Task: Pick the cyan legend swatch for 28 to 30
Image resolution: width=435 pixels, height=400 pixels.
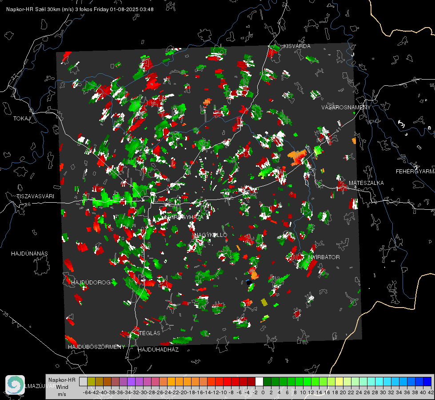Action: (379, 382)
